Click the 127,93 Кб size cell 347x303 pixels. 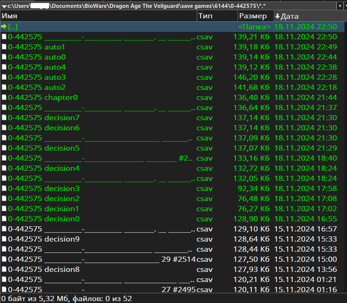[x=251, y=269]
